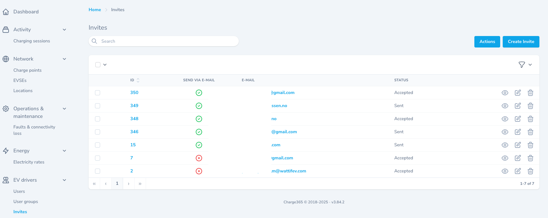Click the eye icon for invite 2
The width and height of the screenshot is (548, 218).
click(x=505, y=171)
